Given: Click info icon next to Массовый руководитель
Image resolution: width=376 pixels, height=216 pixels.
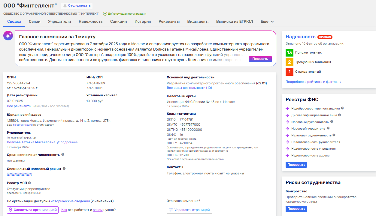Looking at the screenshot, I should tap(332, 122).
